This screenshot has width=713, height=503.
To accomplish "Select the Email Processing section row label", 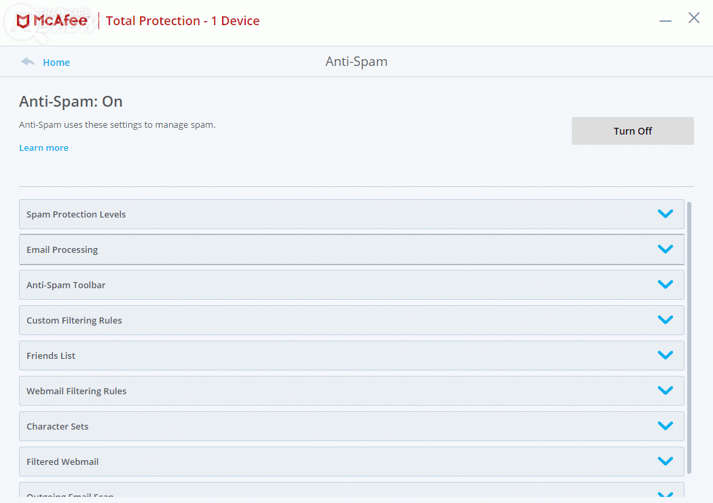I will [x=62, y=249].
